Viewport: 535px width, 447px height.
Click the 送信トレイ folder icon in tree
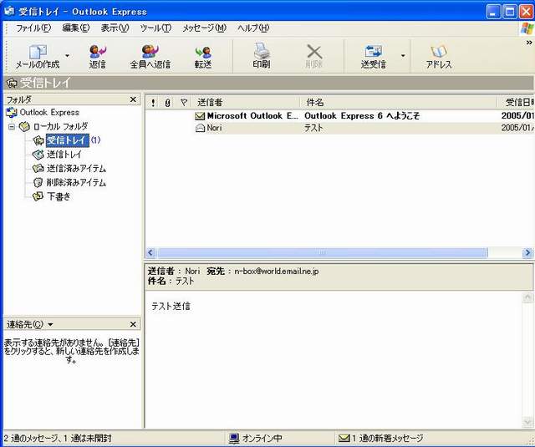click(x=38, y=155)
